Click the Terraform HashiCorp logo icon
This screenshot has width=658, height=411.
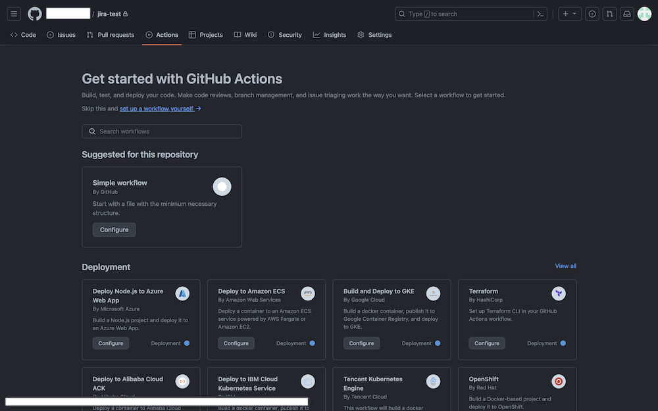[559, 293]
